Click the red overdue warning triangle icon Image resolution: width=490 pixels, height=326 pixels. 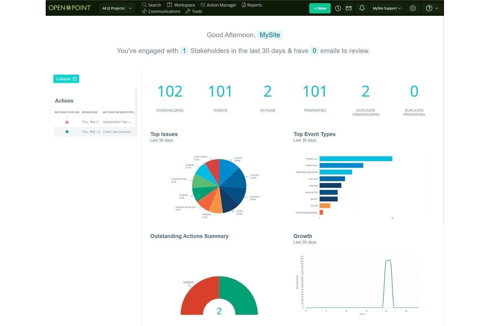(67, 122)
